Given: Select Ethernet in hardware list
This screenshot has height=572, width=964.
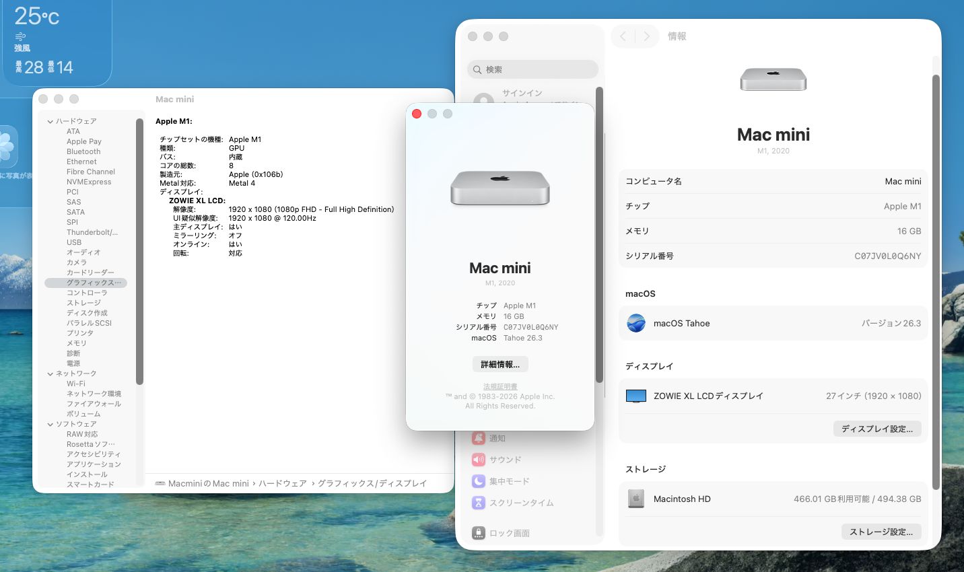Looking at the screenshot, I should [x=81, y=162].
